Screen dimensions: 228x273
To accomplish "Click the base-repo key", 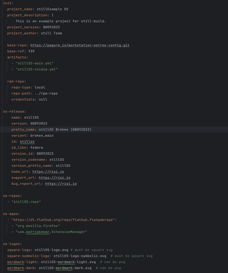I will [17, 45].
